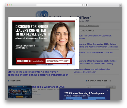The width and height of the screenshot is (127, 108).
Task: Open the SHINE in the age of agentic AI article
Action: 38,73
